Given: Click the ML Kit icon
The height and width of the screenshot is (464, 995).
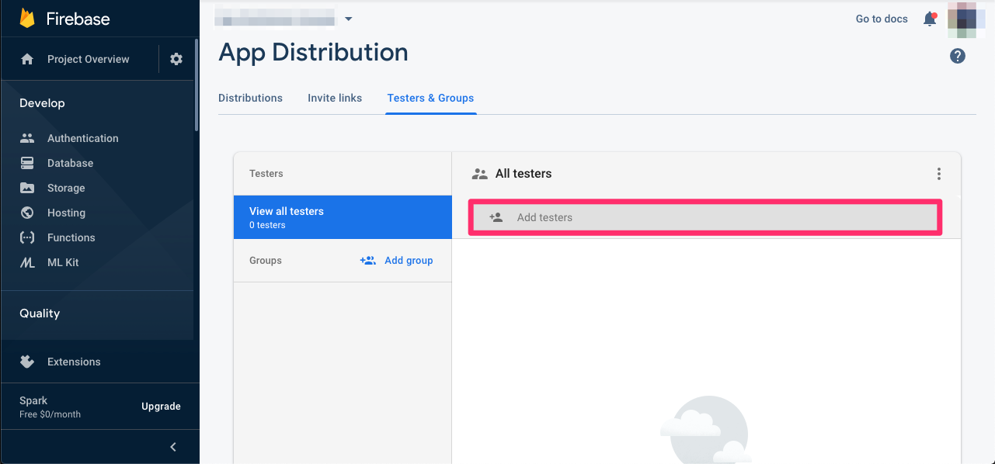Looking at the screenshot, I should tap(27, 262).
